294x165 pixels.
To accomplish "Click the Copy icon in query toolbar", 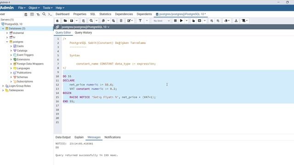I will tap(103, 21).
